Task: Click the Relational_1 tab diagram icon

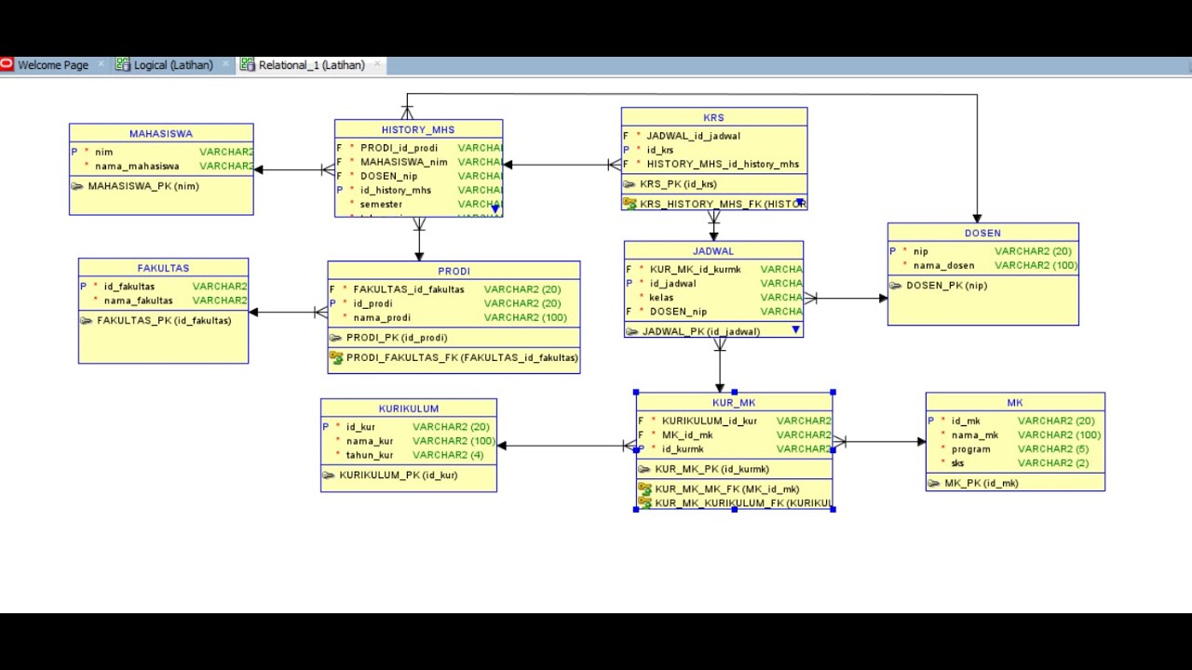Action: [248, 65]
